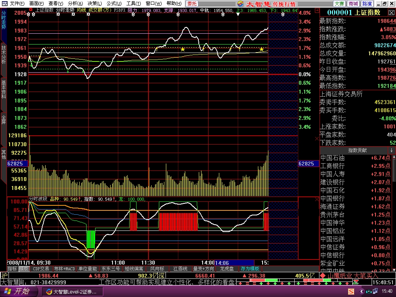This screenshot has height=297, width=396.
Task: Click the info marker above the blue hatched area
Action: tap(283, 14)
